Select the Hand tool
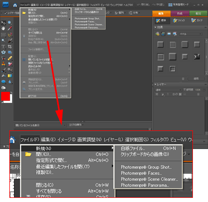The width and height of the screenshot is (208, 202). click(x=4, y=29)
